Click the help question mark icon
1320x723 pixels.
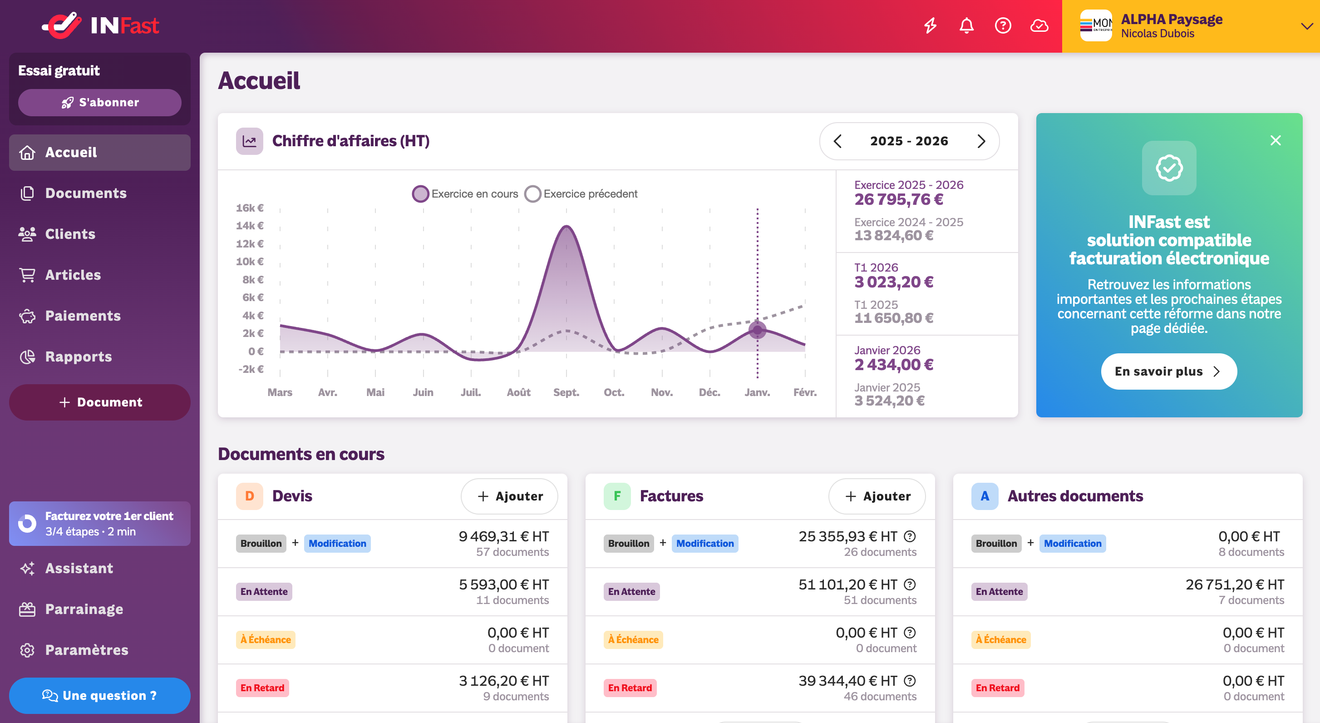[x=1003, y=25]
